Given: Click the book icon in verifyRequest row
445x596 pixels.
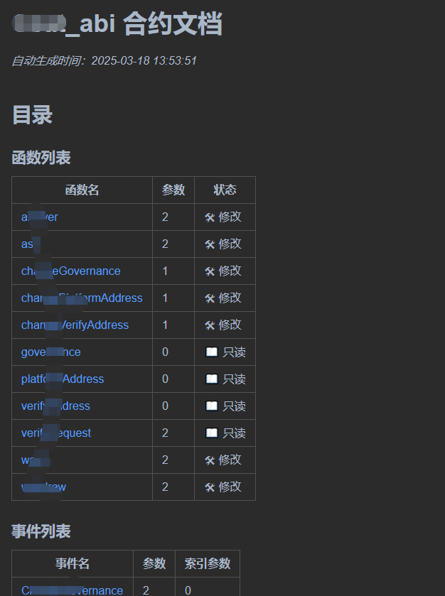Looking at the screenshot, I should pyautogui.click(x=211, y=433).
